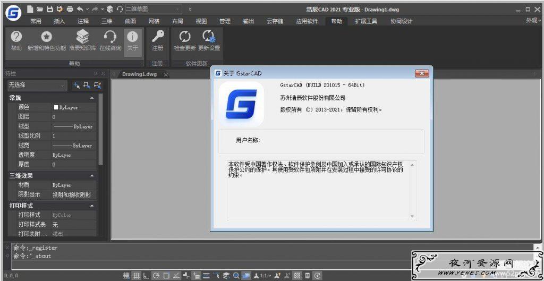This screenshot has width=544, height=281.
Task: Click the New file icon in quick access toolbar
Action: click(30, 9)
